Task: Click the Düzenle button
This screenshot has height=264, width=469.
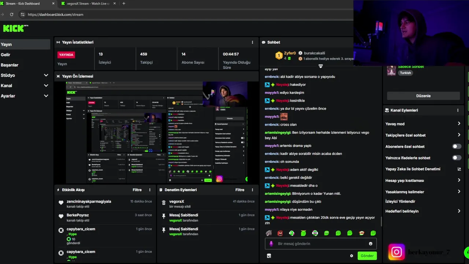Action: (x=423, y=96)
